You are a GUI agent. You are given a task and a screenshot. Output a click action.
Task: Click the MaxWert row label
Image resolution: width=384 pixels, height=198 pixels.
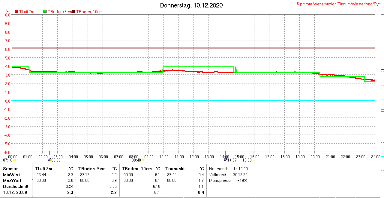click(12, 180)
